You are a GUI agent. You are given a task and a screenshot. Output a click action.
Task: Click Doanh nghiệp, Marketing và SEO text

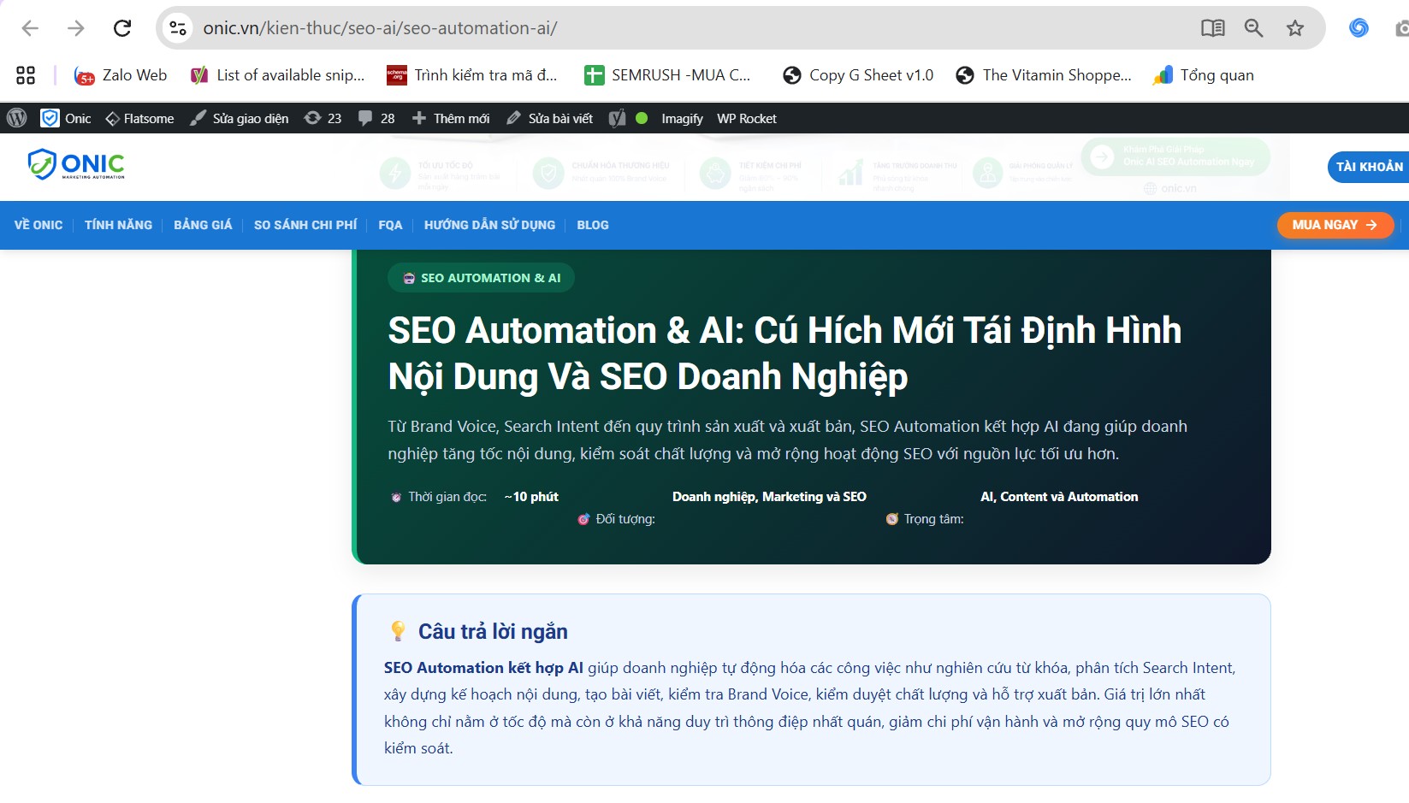click(x=769, y=497)
